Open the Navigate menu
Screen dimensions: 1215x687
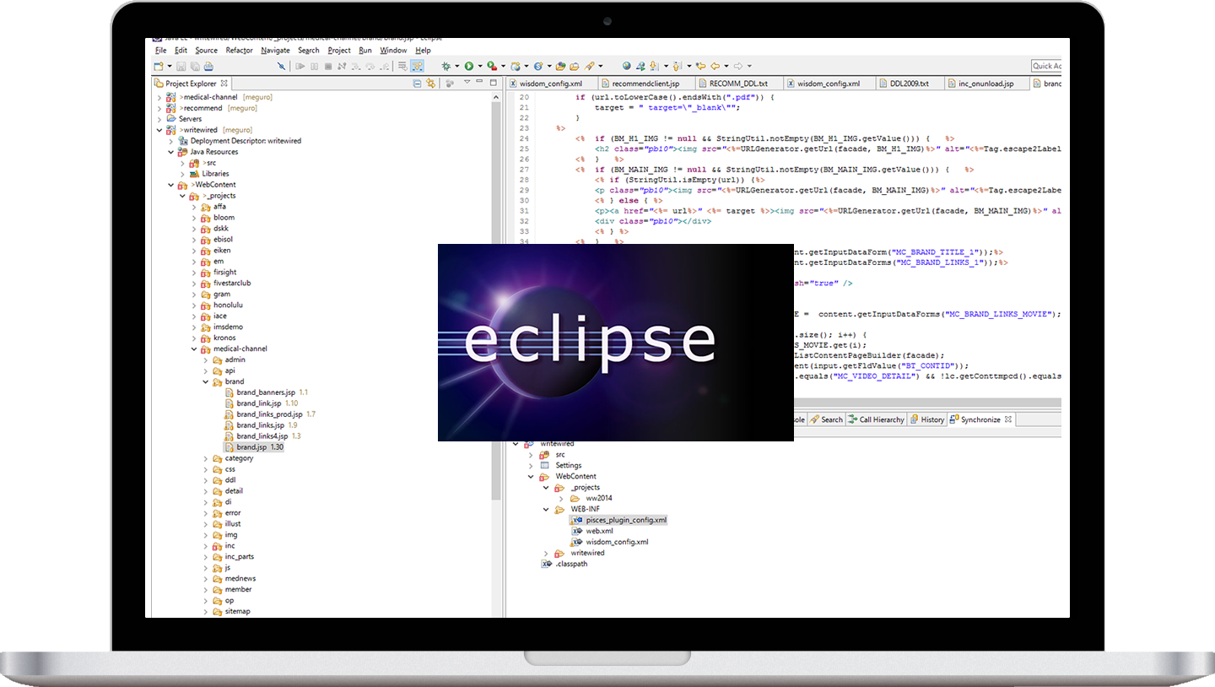tap(275, 51)
